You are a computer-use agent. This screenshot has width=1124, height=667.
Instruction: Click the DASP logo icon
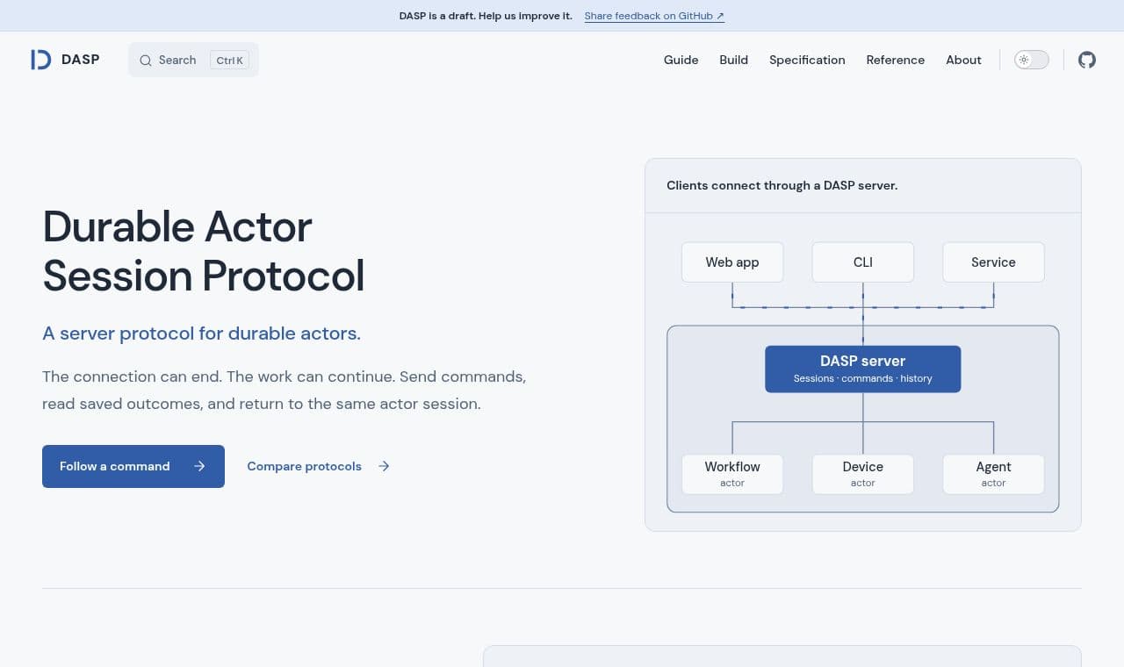pyautogui.click(x=40, y=60)
